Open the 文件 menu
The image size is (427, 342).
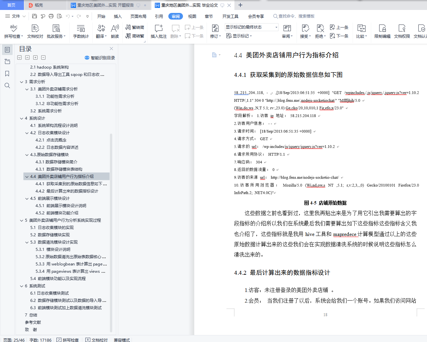tap(15, 16)
